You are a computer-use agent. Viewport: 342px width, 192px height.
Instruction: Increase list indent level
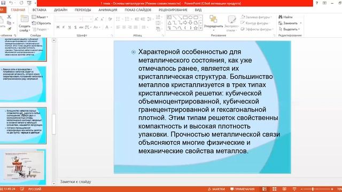click(143, 19)
